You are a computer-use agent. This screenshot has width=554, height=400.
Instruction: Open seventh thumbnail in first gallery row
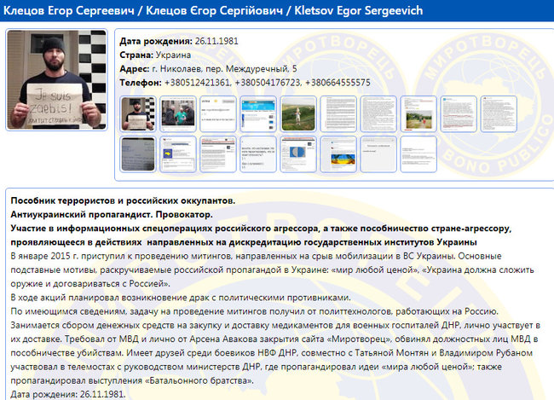click(378, 114)
